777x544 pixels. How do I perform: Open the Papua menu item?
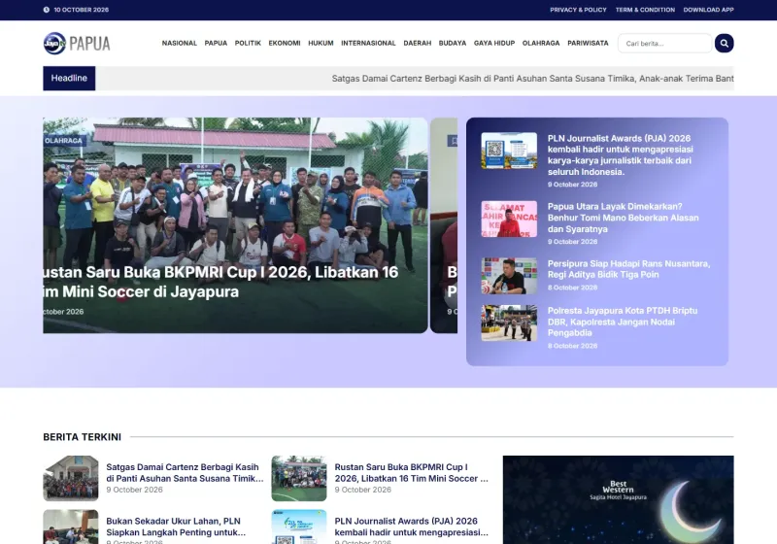(x=216, y=43)
